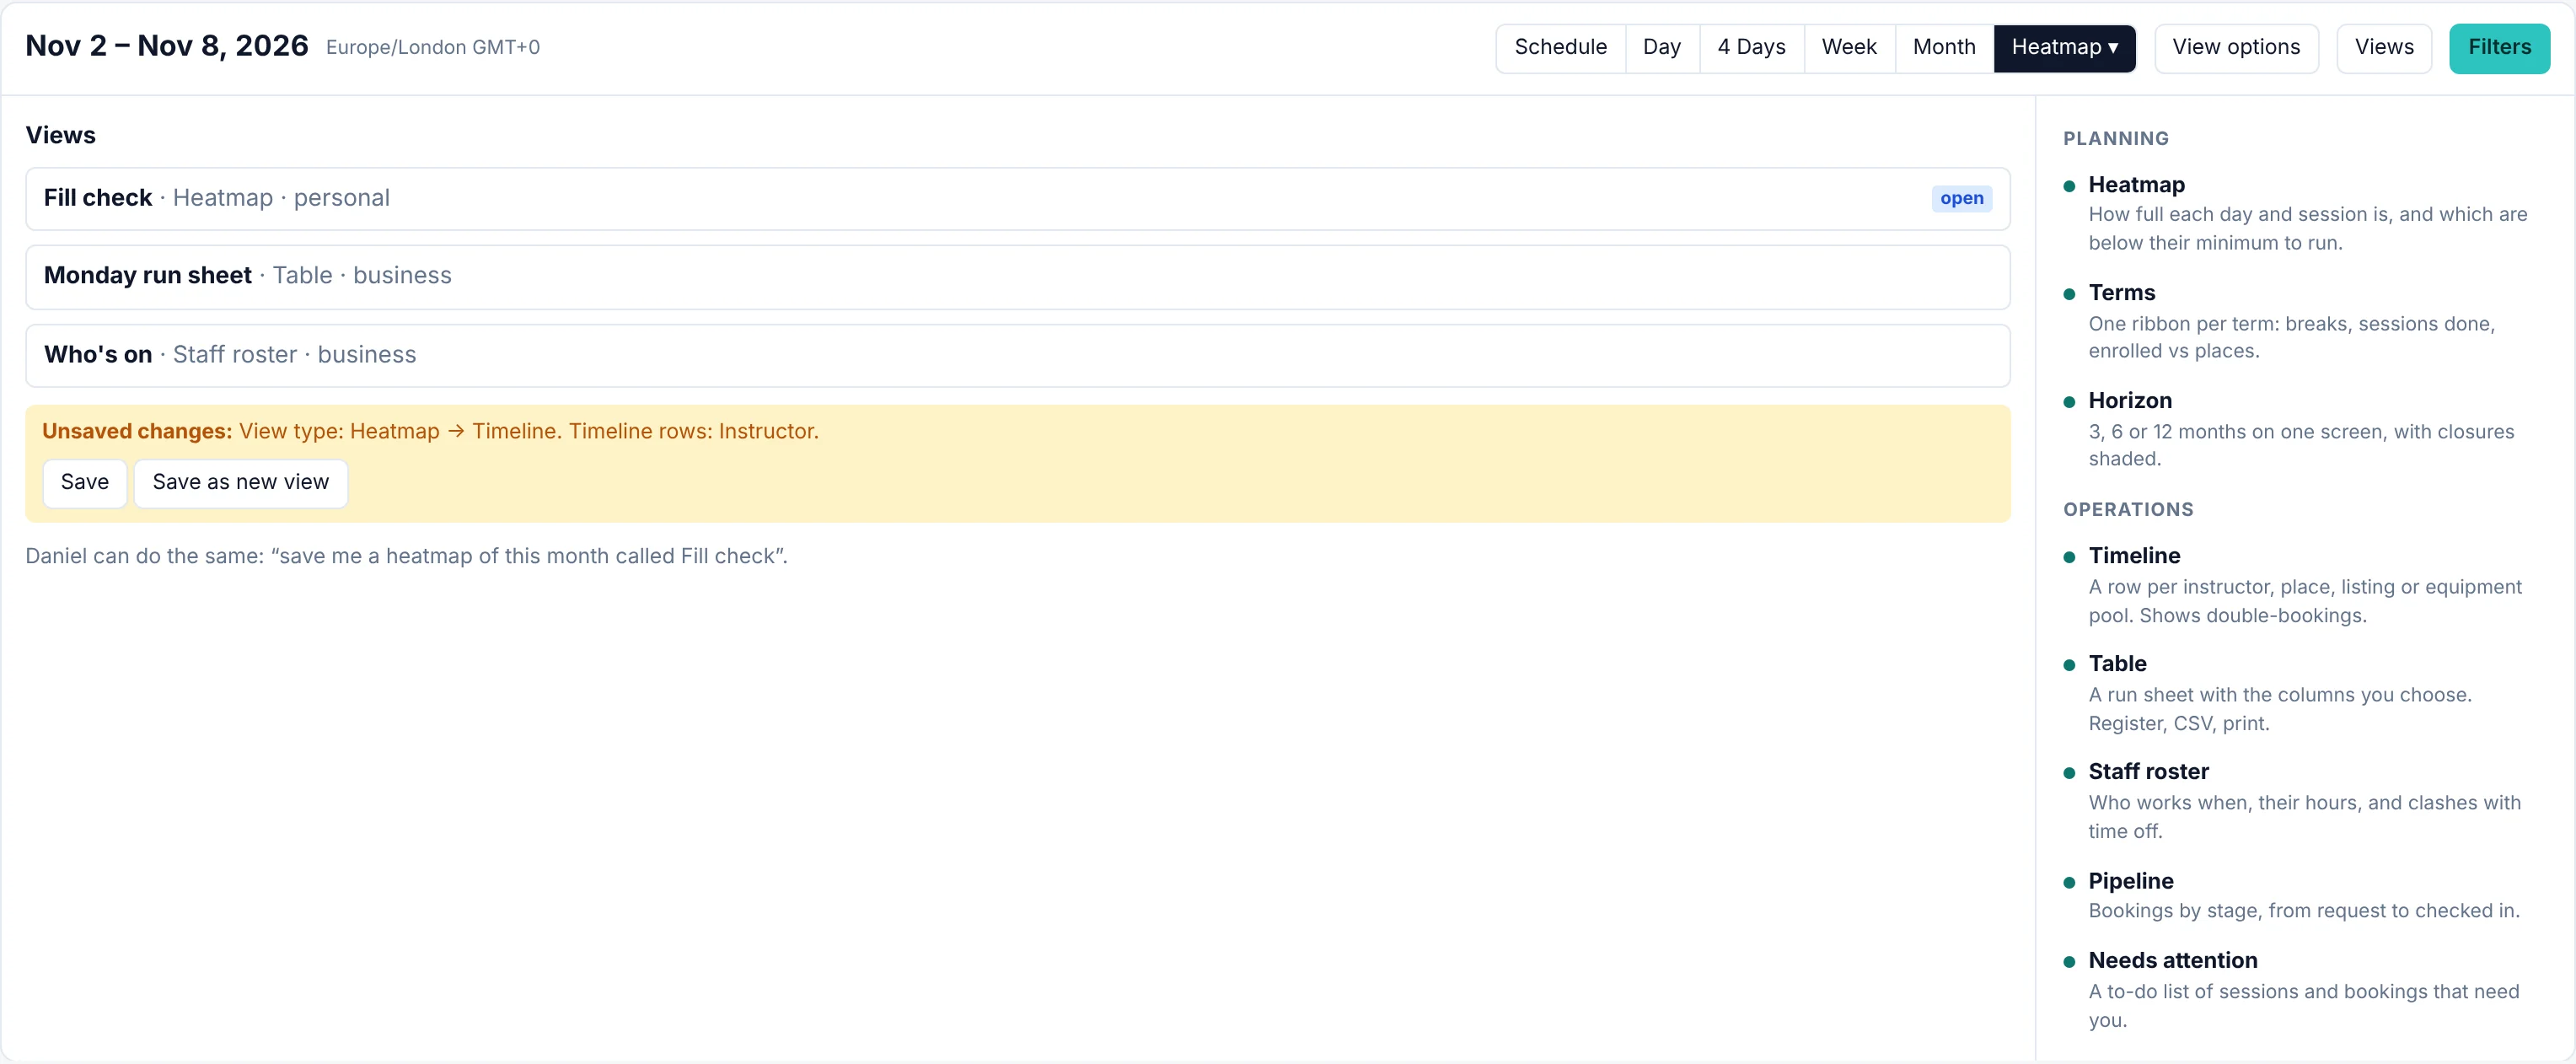Click the open badge on Fill check
This screenshot has height=1064, width=2576.
(x=1961, y=198)
